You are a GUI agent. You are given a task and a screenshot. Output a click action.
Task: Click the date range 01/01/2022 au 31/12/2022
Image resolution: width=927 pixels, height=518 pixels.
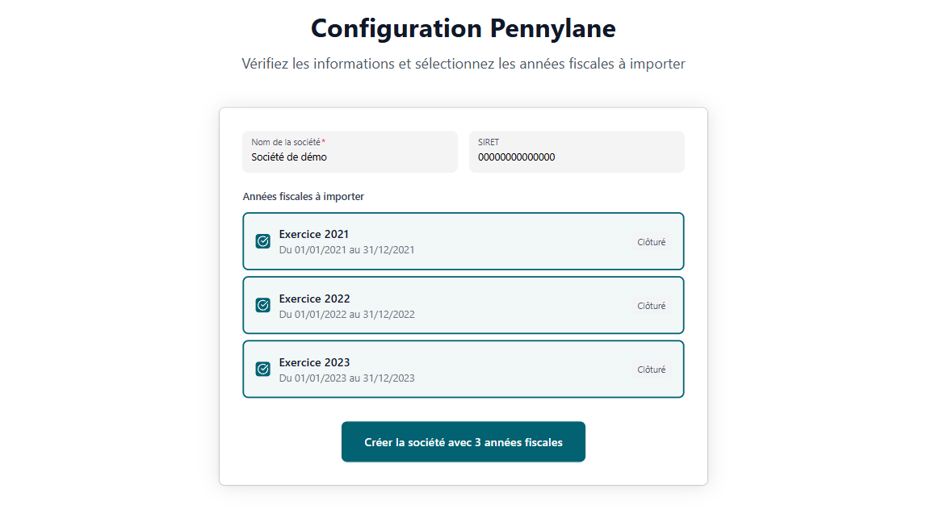[x=346, y=314]
